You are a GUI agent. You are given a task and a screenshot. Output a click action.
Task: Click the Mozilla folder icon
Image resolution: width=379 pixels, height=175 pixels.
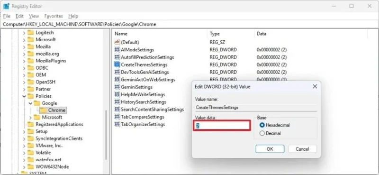coord(30,46)
